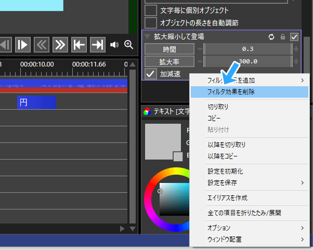Image resolution: width=313 pixels, height=250 pixels.
Task: Click the 時間 parameter button
Action: 169,49
